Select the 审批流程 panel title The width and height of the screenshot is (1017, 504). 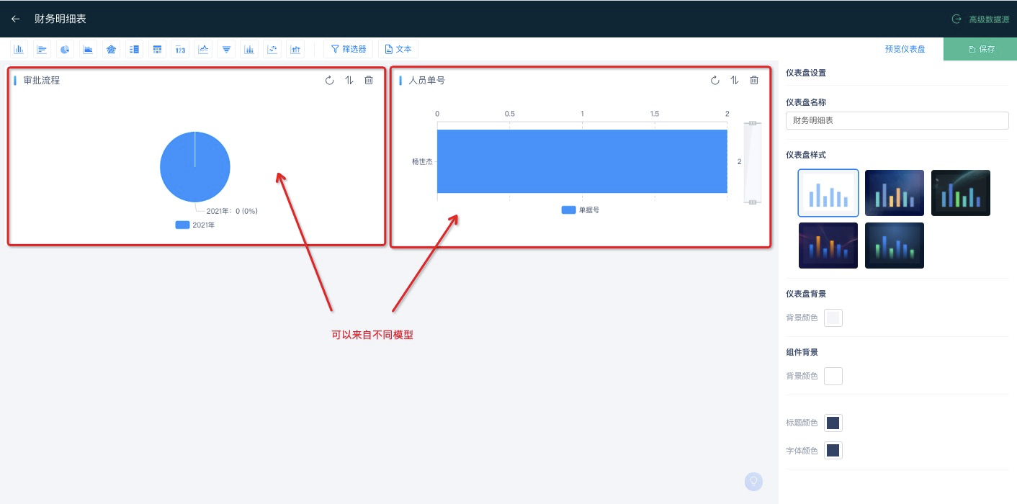coord(42,81)
